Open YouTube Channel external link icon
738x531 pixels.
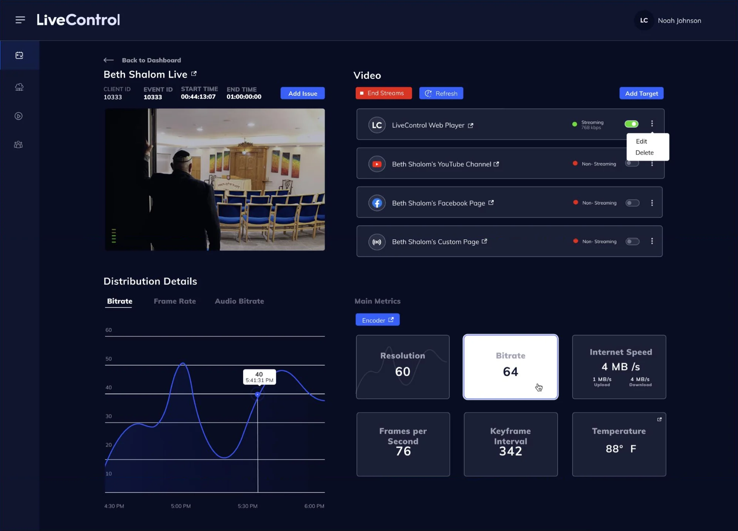496,164
